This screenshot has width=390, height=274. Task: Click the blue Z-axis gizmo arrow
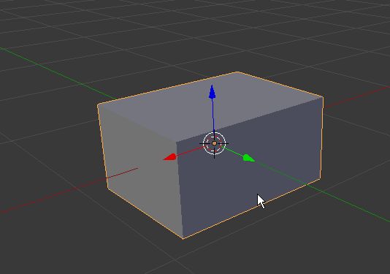click(x=212, y=93)
